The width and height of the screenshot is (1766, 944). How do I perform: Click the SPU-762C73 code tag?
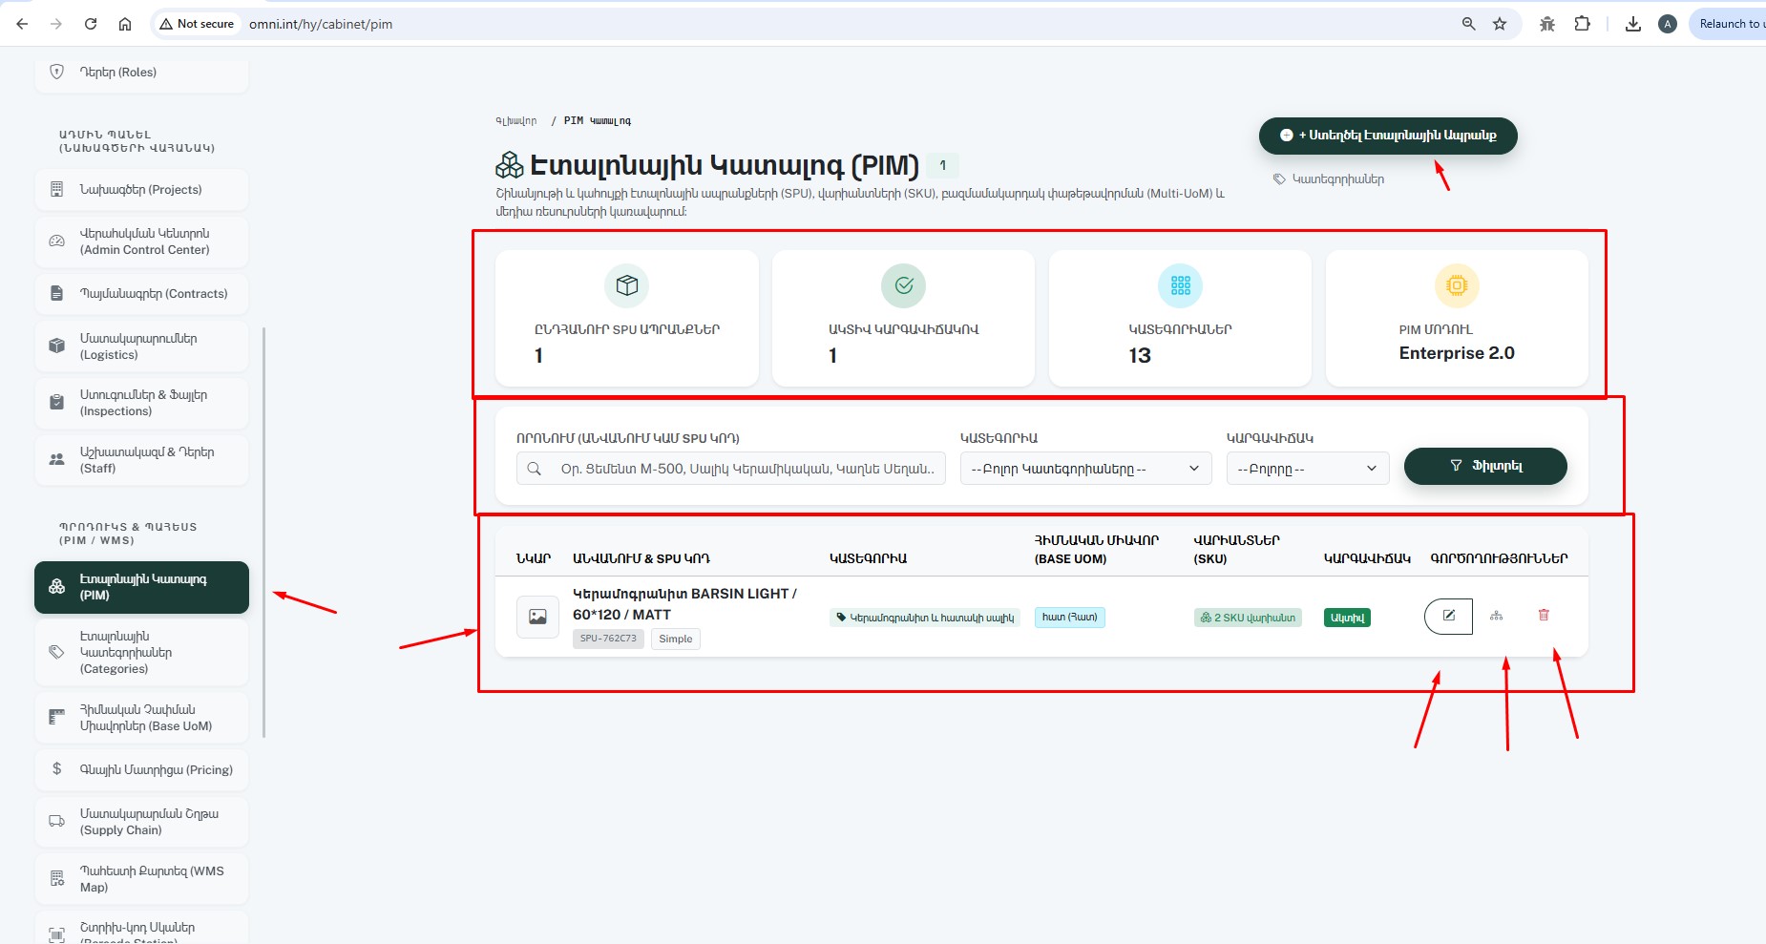608,639
